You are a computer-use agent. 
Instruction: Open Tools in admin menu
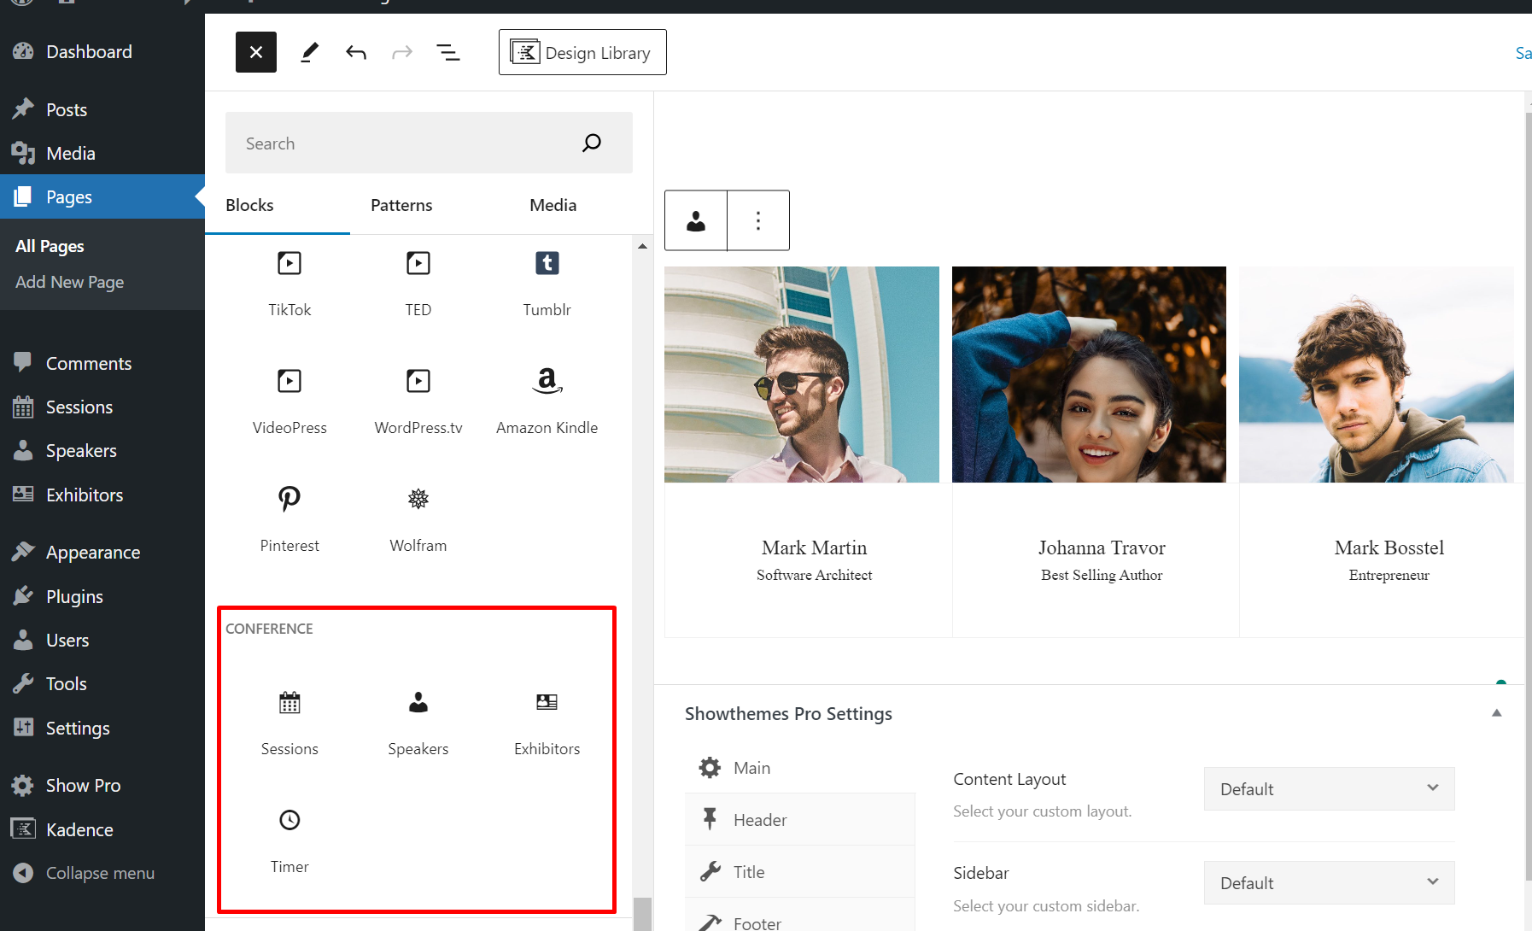[102, 684]
